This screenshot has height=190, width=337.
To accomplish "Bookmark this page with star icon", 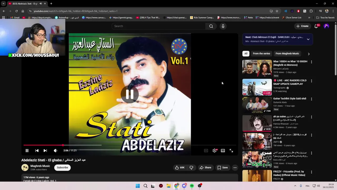I will pos(277,11).
